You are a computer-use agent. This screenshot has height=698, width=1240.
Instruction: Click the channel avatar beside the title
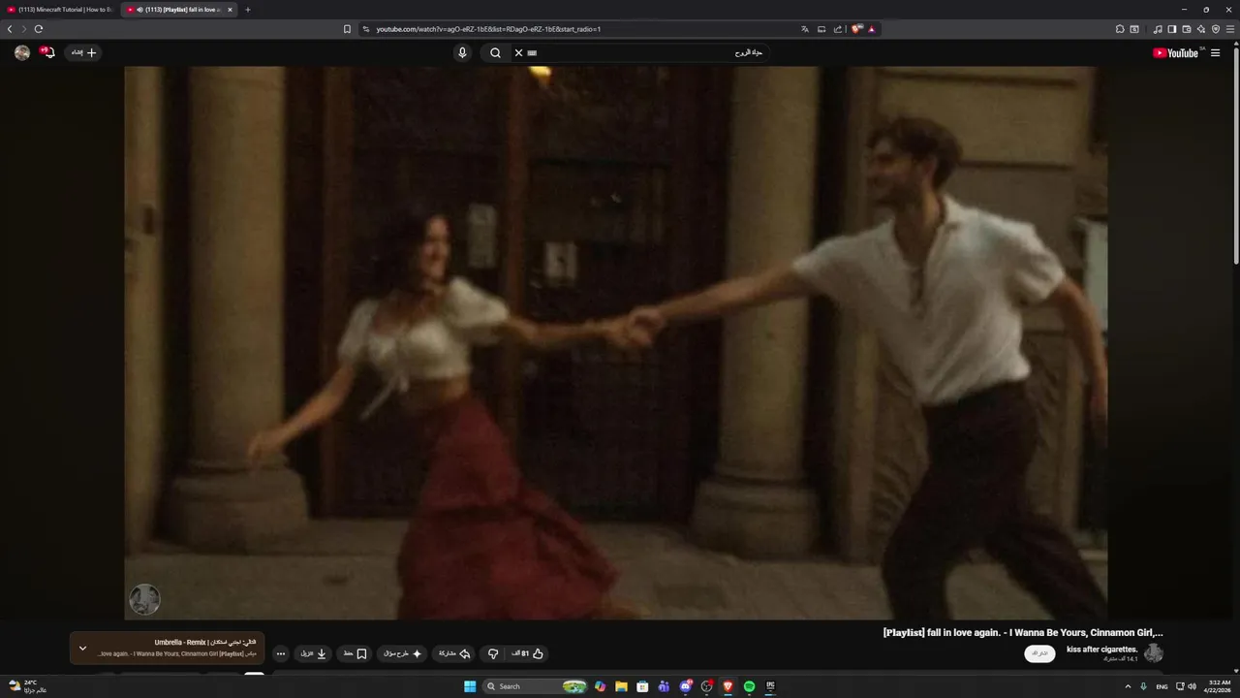pyautogui.click(x=1153, y=653)
